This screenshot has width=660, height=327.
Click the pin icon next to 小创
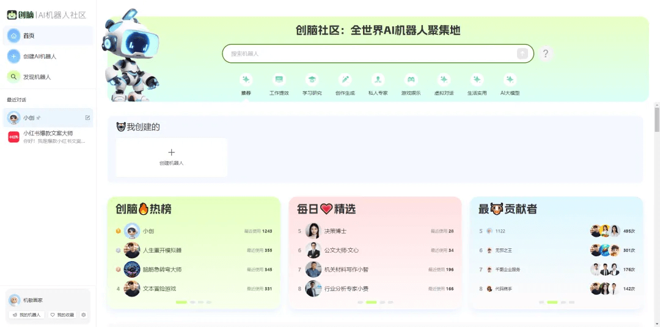click(x=38, y=118)
